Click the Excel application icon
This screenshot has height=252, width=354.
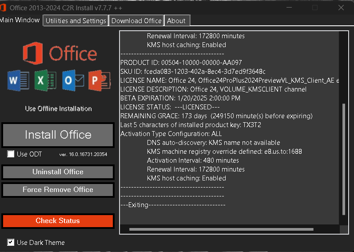pyautogui.click(x=45, y=80)
